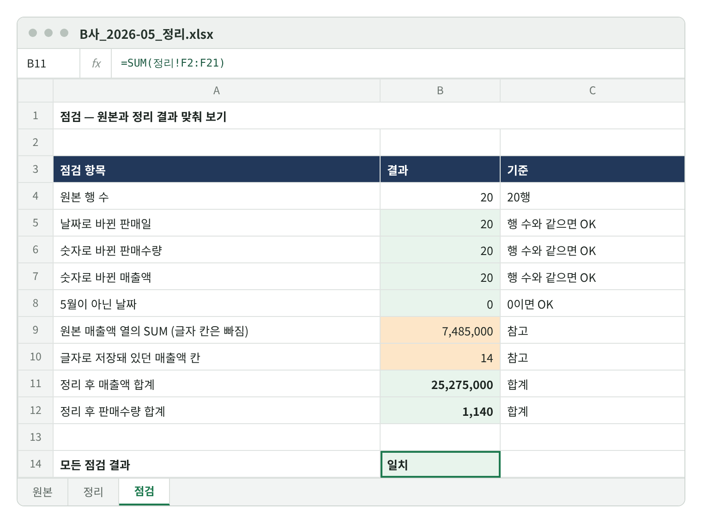
Task: Select the cell with value 14
Action: click(440, 357)
